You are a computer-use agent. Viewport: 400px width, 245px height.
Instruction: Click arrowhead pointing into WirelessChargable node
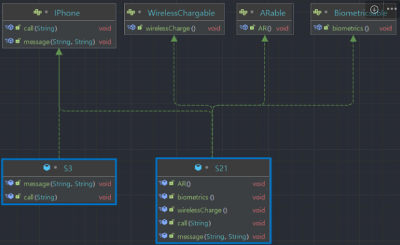[174, 39]
